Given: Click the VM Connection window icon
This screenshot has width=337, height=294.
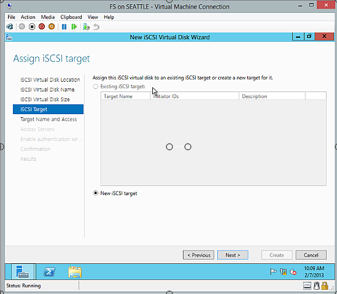Looking at the screenshot, I should point(9,6).
